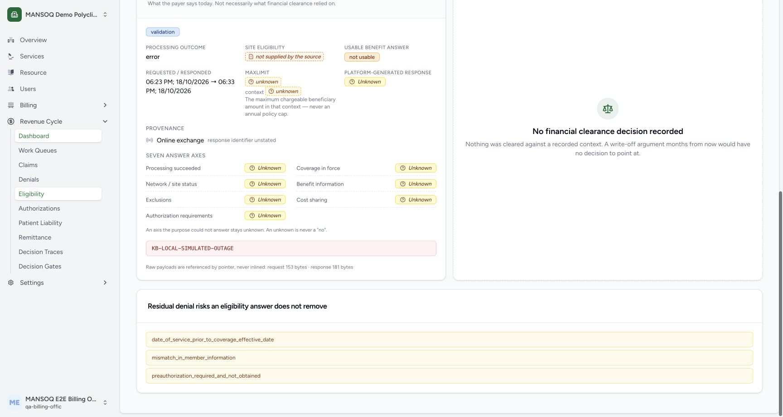Viewport: 783px width, 417px height.
Task: Open Work Queues page
Action: pos(58,150)
